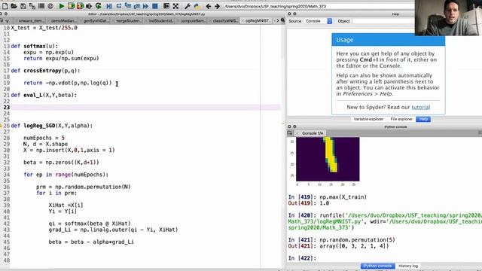Click the In [422] console prompt
The width and height of the screenshot is (482, 271).
[302, 258]
